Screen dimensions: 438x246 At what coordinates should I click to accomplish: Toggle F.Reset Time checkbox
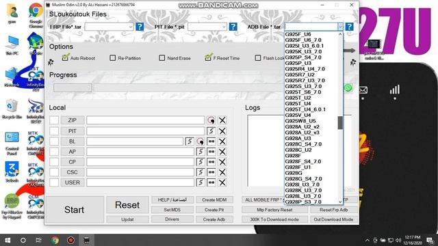pos(208,57)
